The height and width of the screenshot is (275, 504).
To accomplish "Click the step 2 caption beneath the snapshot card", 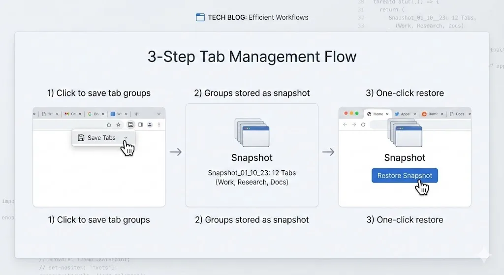I will pyautogui.click(x=252, y=220).
